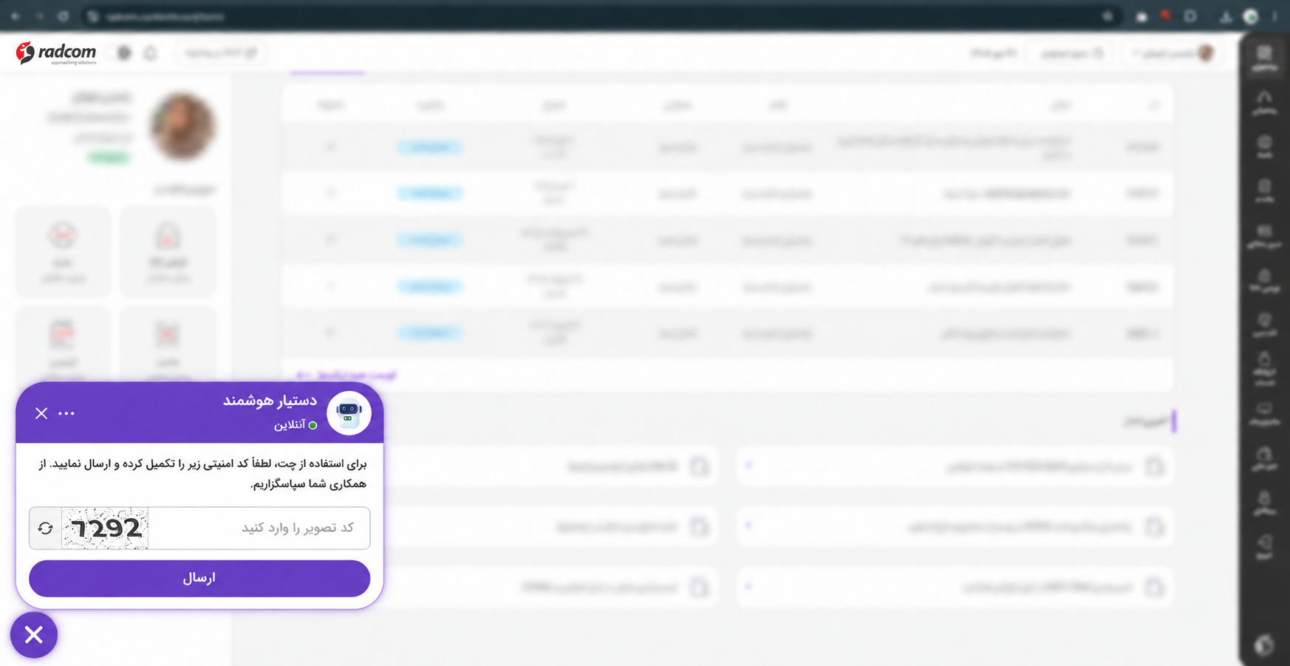The width and height of the screenshot is (1290, 666).
Task: Click the large user profile photo
Action: (182, 126)
